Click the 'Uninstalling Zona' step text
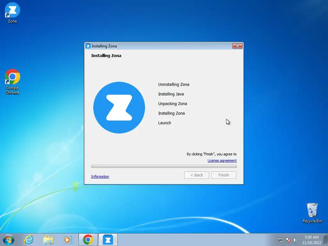This screenshot has width=328, height=246. coord(174,85)
